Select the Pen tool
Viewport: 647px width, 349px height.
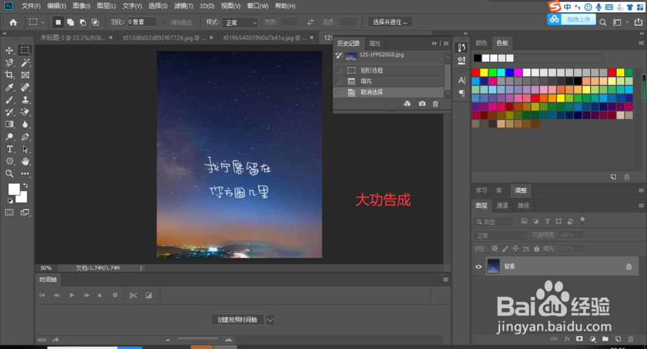click(25, 137)
